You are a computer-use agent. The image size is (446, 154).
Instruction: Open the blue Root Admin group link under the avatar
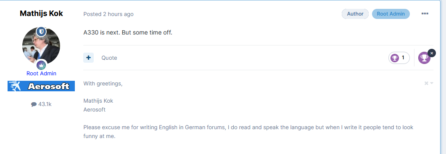coord(41,74)
